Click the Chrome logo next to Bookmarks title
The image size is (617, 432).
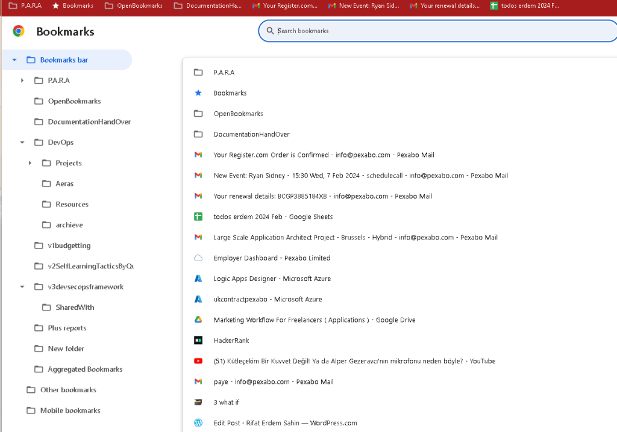[x=19, y=31]
